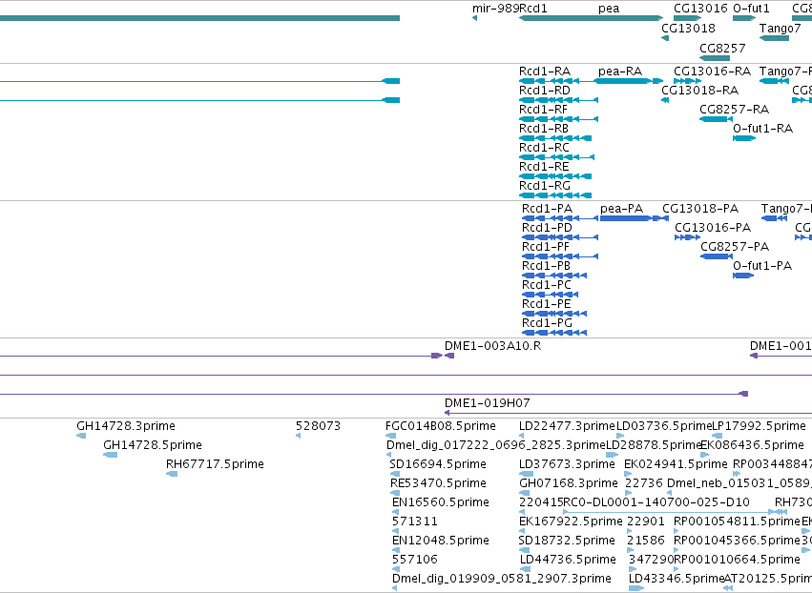Select the LD22477.3prime EST

click(523, 436)
